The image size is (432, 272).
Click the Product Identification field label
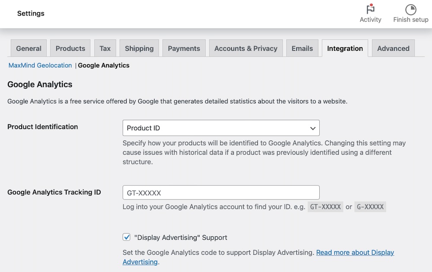43,127
